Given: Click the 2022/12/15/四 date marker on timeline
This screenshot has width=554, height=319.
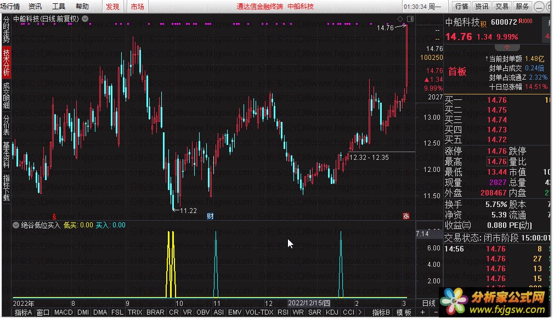Looking at the screenshot, I should click(x=309, y=303).
